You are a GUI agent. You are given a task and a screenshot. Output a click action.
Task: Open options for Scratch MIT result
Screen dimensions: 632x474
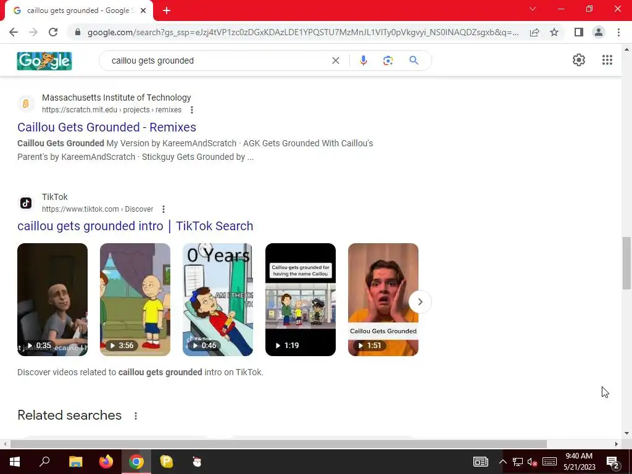tap(192, 110)
